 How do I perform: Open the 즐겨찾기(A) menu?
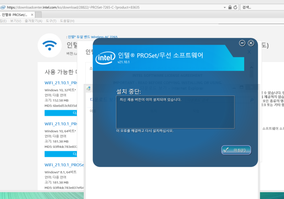[33, 21]
